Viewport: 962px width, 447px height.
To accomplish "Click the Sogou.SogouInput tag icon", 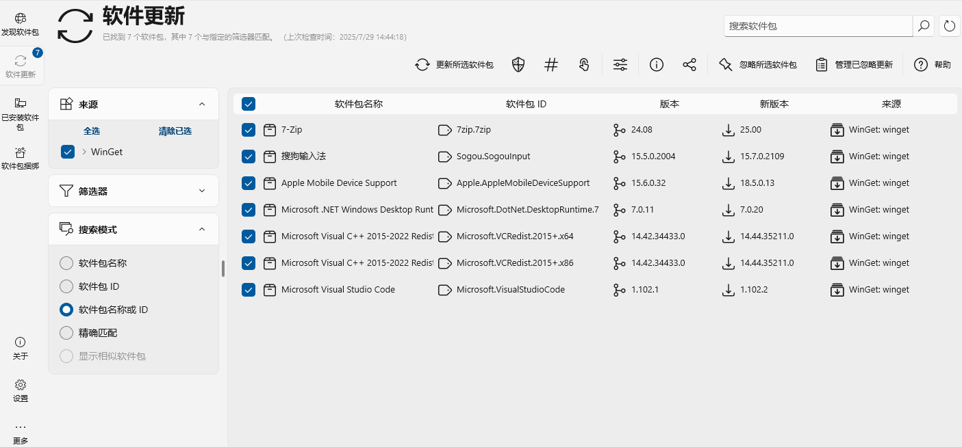I will pyautogui.click(x=444, y=157).
